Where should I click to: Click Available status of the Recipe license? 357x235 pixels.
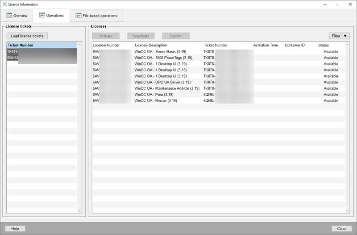coord(331,100)
